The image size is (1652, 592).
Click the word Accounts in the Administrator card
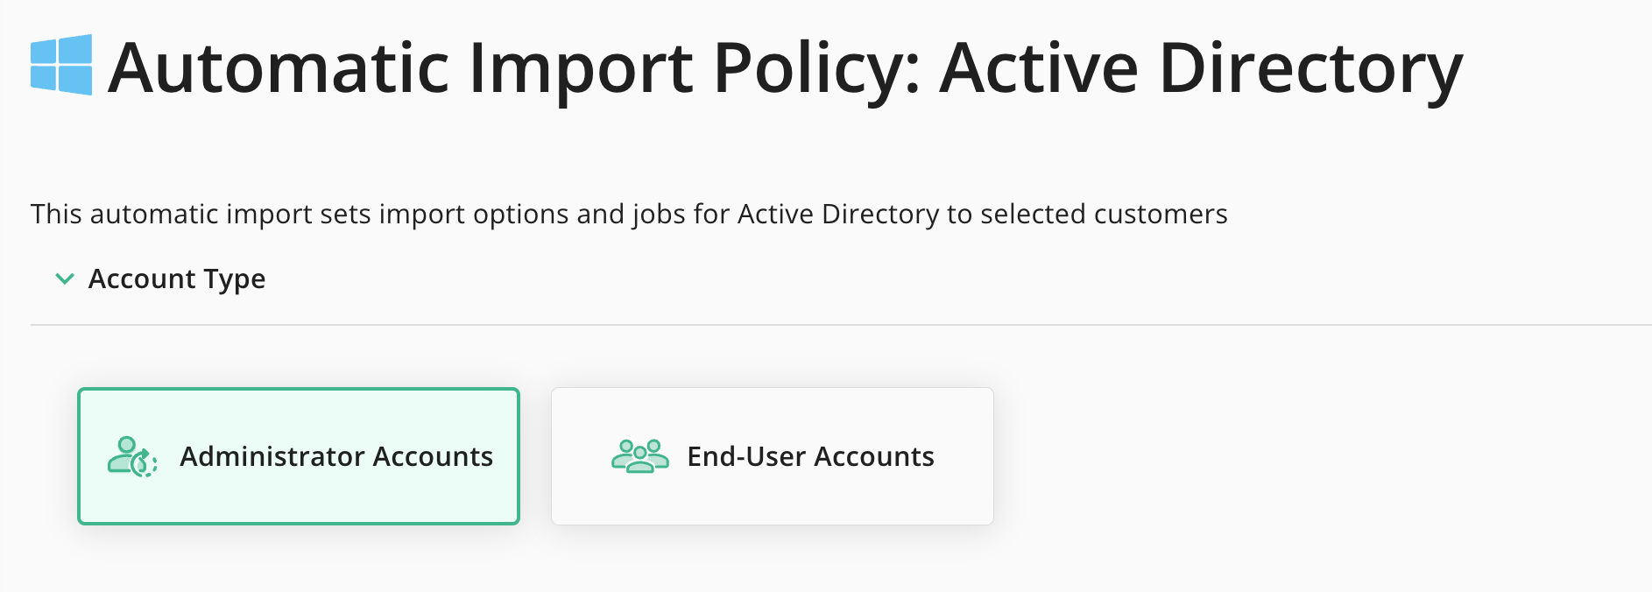[x=433, y=456]
